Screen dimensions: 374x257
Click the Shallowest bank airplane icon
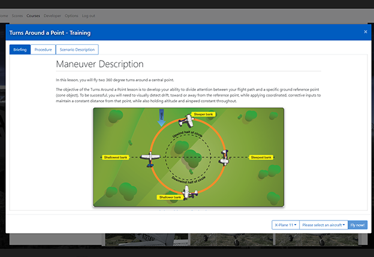tap(150, 159)
